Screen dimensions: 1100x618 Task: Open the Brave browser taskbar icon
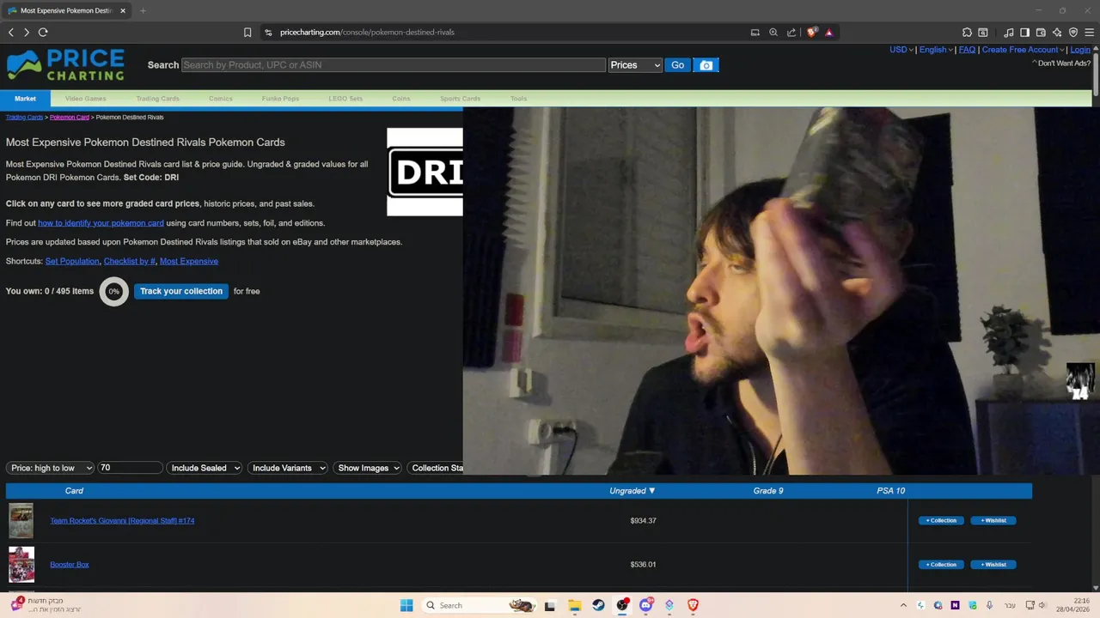coord(693,605)
